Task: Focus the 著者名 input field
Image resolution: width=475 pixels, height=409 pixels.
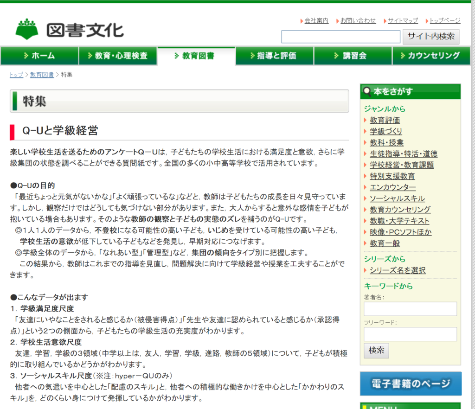Action: tap(410, 309)
